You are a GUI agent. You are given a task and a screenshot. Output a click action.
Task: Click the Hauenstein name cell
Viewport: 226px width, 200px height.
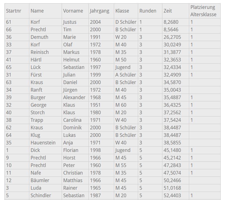43,143
